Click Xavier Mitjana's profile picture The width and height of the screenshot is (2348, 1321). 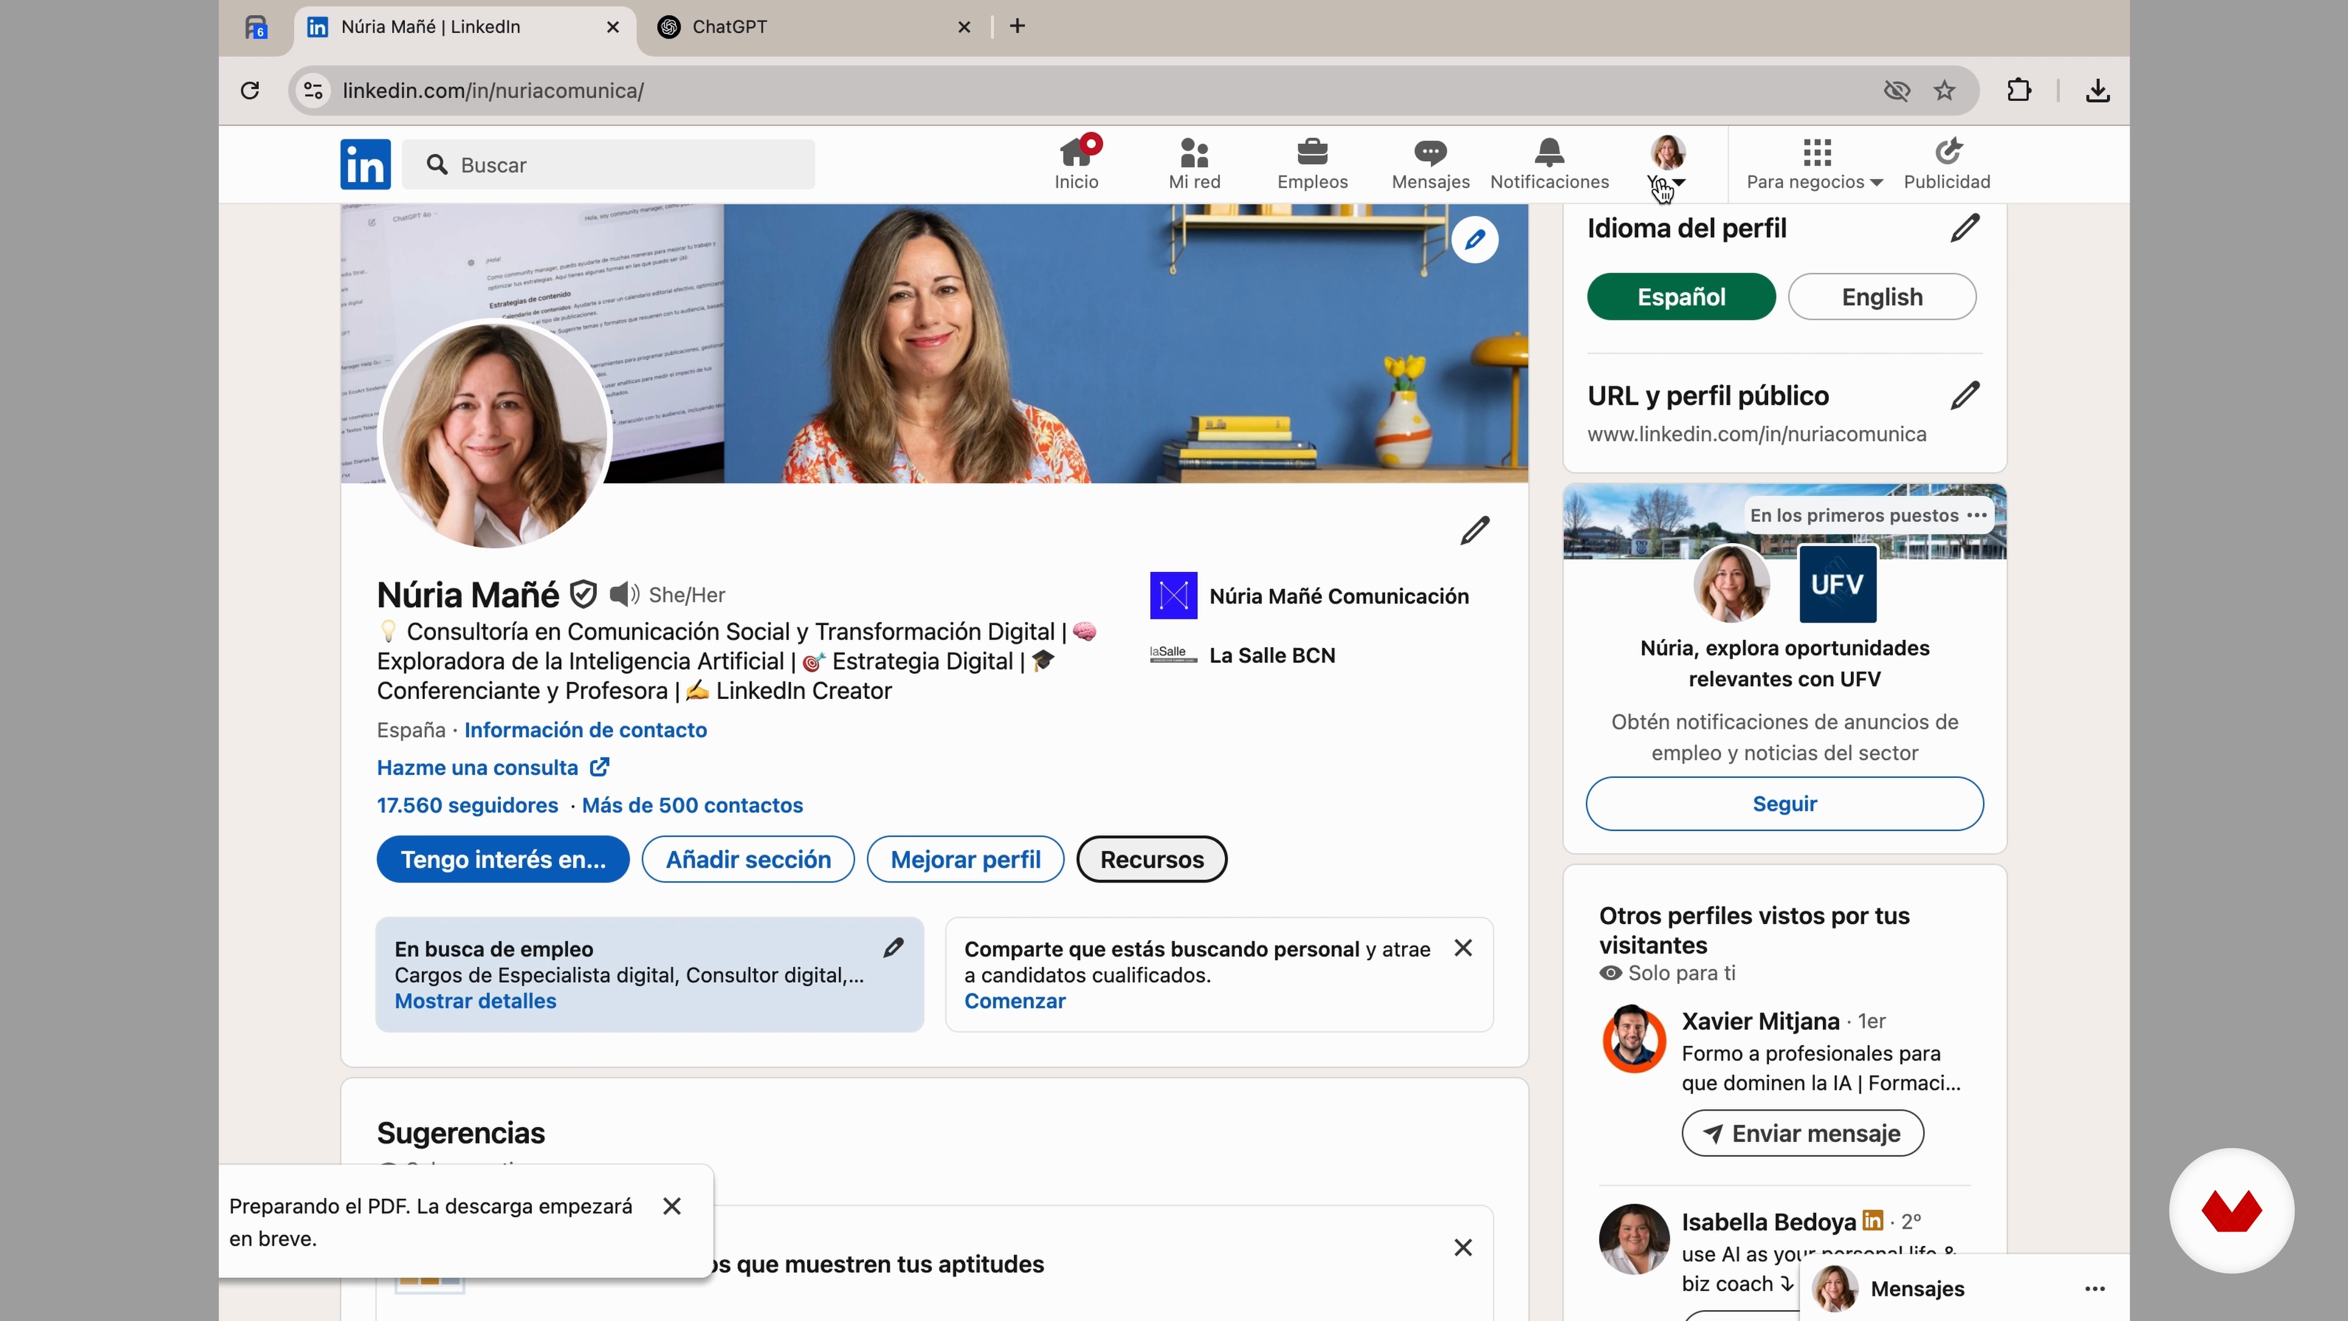tap(1634, 1039)
